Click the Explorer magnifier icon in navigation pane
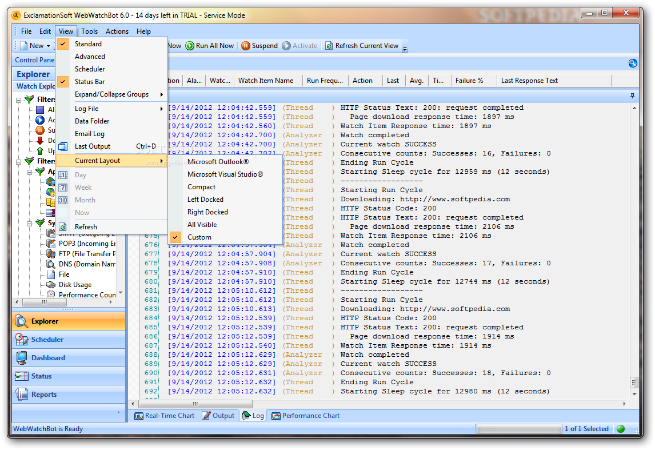 click(x=21, y=321)
